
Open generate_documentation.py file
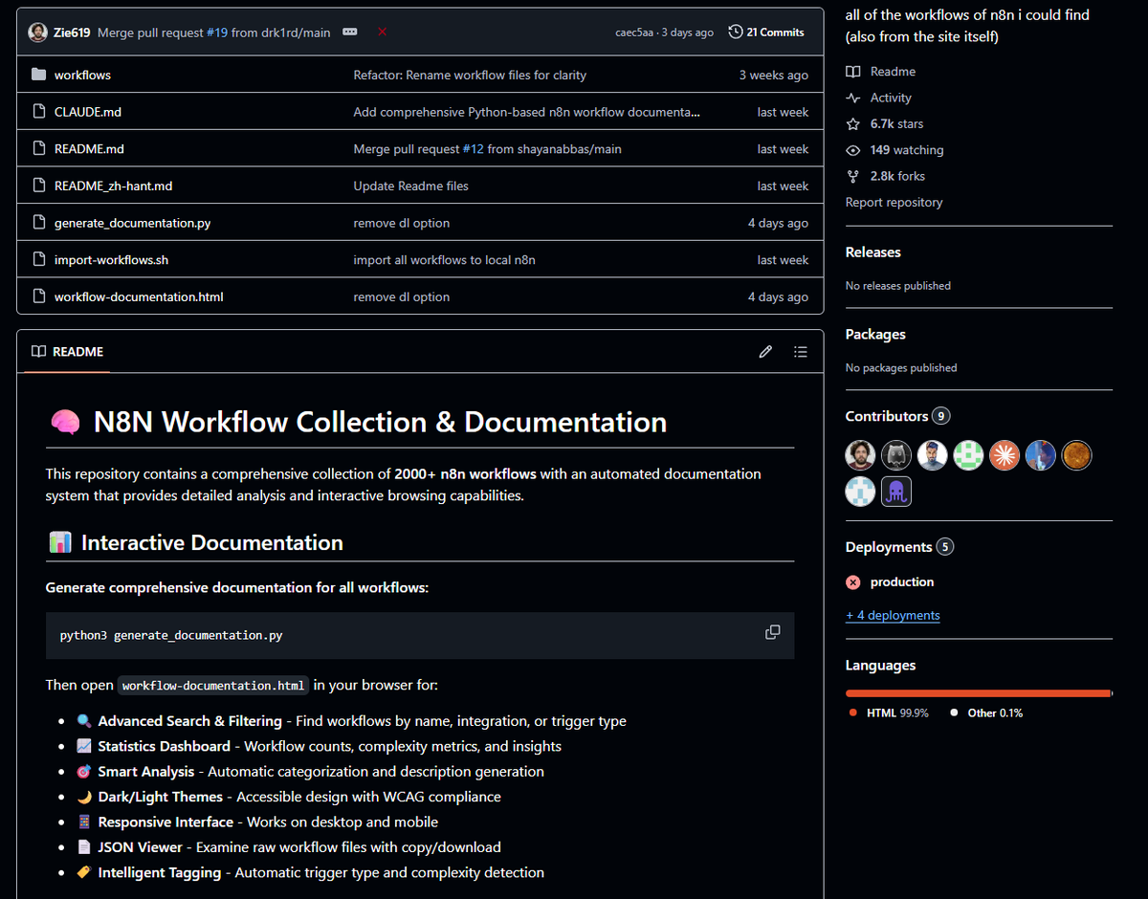(132, 223)
